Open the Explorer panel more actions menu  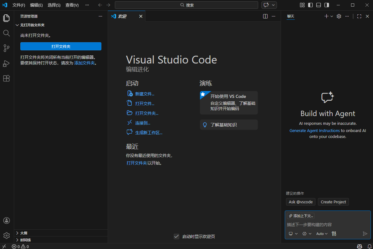pos(100,16)
